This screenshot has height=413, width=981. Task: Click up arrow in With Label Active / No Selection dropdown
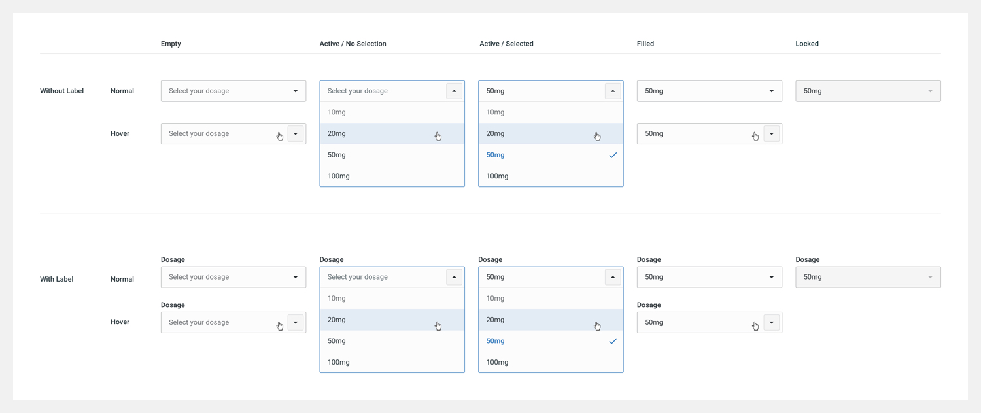pyautogui.click(x=454, y=277)
